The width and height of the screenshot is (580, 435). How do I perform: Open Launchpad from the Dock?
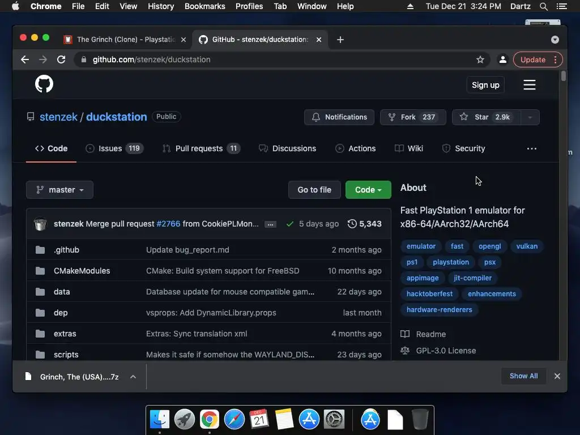tap(184, 419)
